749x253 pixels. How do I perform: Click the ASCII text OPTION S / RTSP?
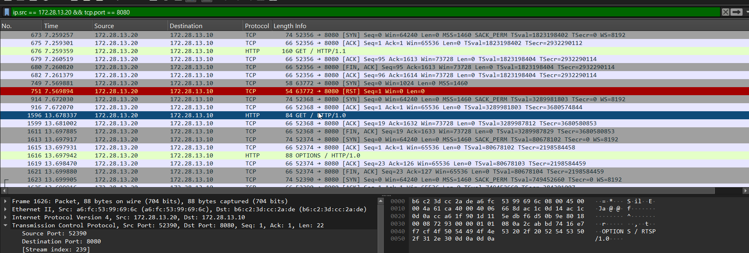click(x=629, y=231)
